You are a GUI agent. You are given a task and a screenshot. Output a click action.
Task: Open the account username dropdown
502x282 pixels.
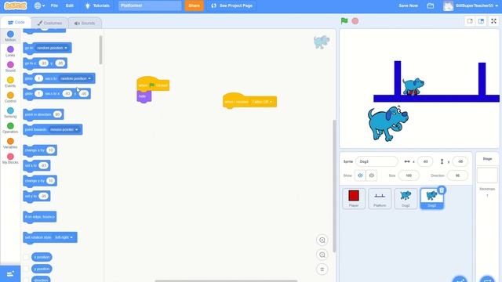click(471, 5)
